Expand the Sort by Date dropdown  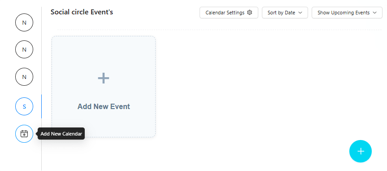(285, 13)
